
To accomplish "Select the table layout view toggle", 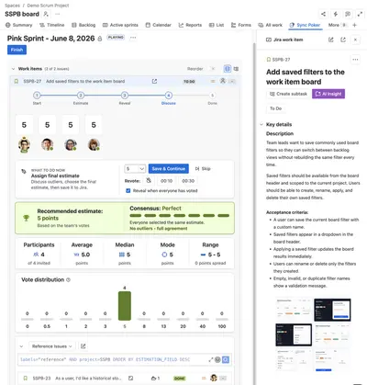I will coord(236,69).
